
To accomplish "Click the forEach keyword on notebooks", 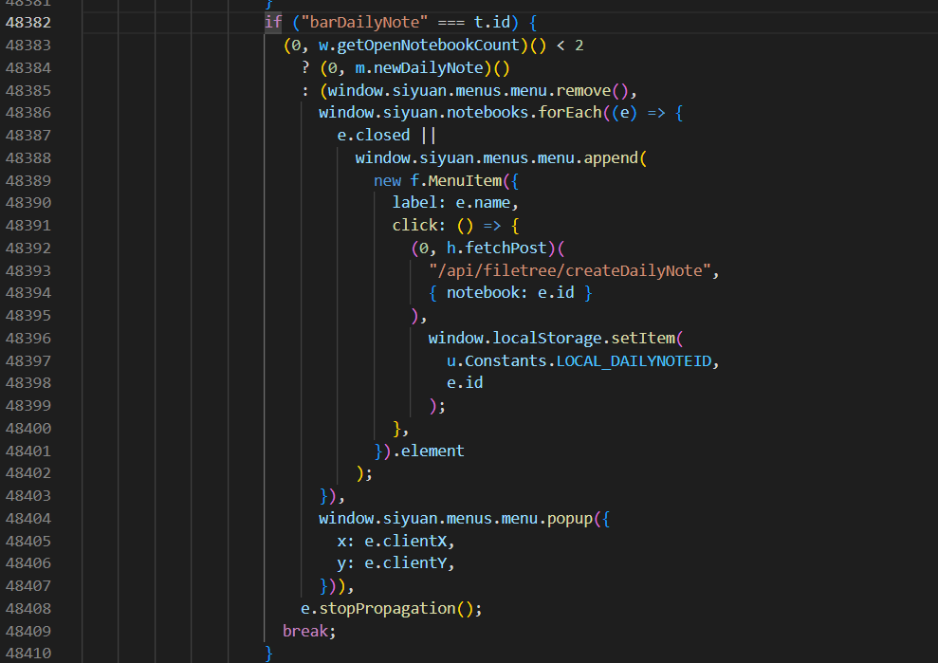I will point(572,112).
